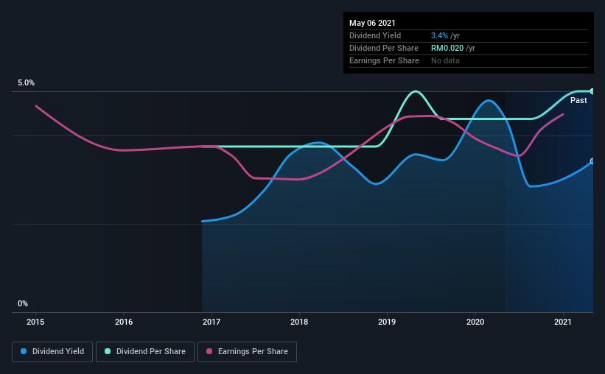Click the 3.4% dividend yield value in tooltip
The height and width of the screenshot is (374, 605).
pyautogui.click(x=439, y=35)
